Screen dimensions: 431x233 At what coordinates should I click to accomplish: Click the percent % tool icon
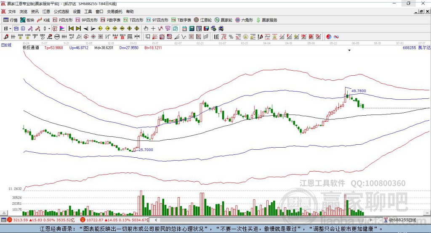coord(231,37)
